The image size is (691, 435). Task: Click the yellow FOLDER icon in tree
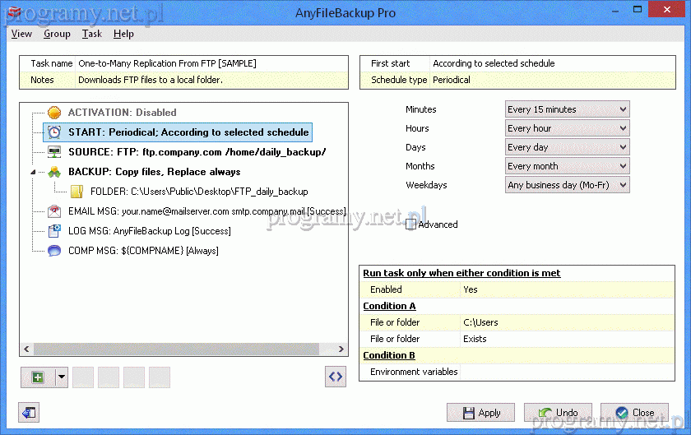(x=77, y=192)
